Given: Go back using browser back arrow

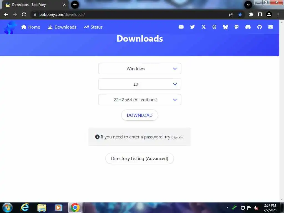Looking at the screenshot, I should 6,14.
